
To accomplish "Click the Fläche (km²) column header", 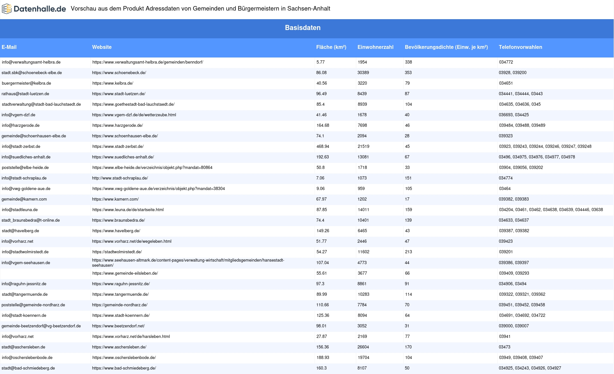I will (331, 47).
